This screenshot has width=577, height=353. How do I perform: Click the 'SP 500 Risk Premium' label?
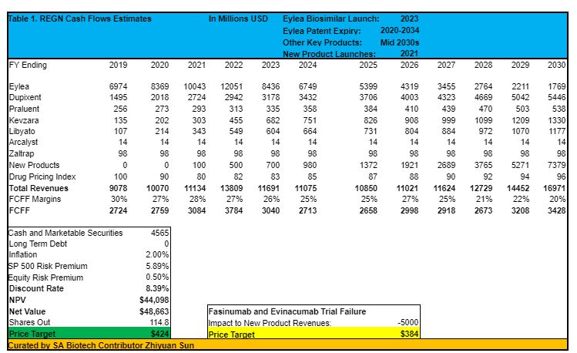[48, 266]
